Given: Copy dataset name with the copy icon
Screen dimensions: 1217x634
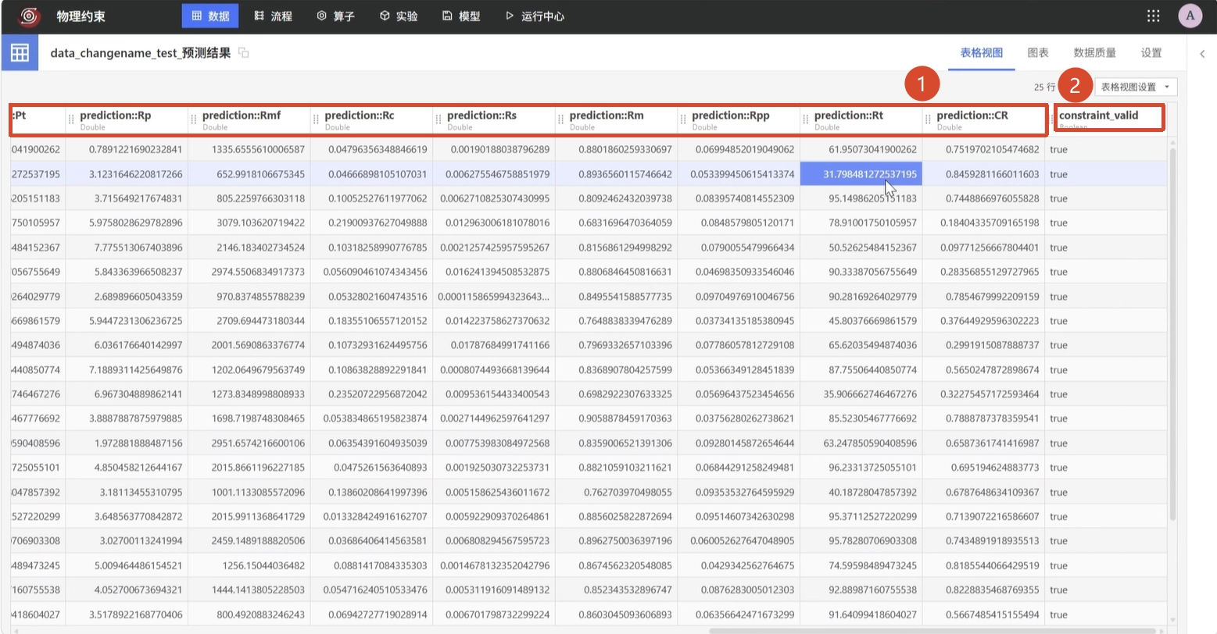Looking at the screenshot, I should tap(244, 53).
